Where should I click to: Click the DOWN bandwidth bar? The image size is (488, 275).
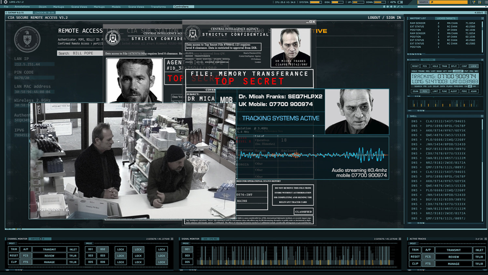coord(379,2)
